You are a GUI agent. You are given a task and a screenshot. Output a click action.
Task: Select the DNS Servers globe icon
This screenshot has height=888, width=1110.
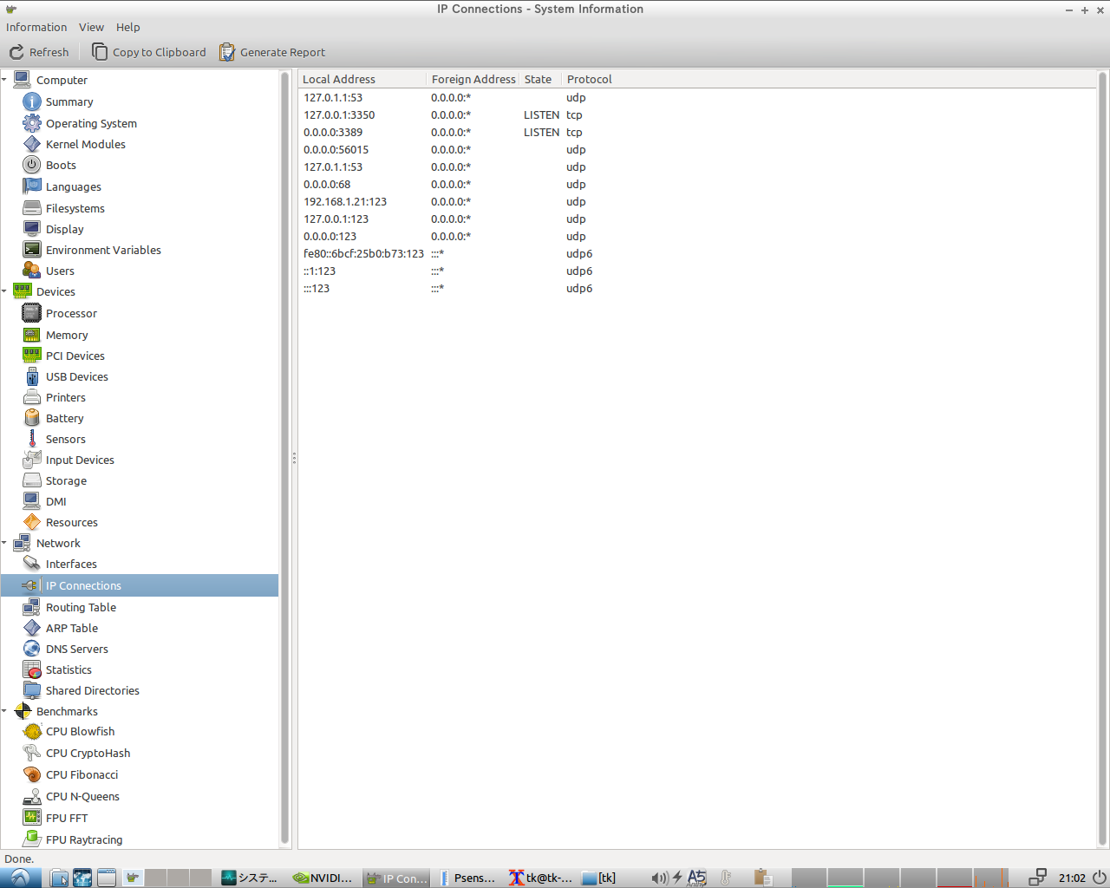32,649
